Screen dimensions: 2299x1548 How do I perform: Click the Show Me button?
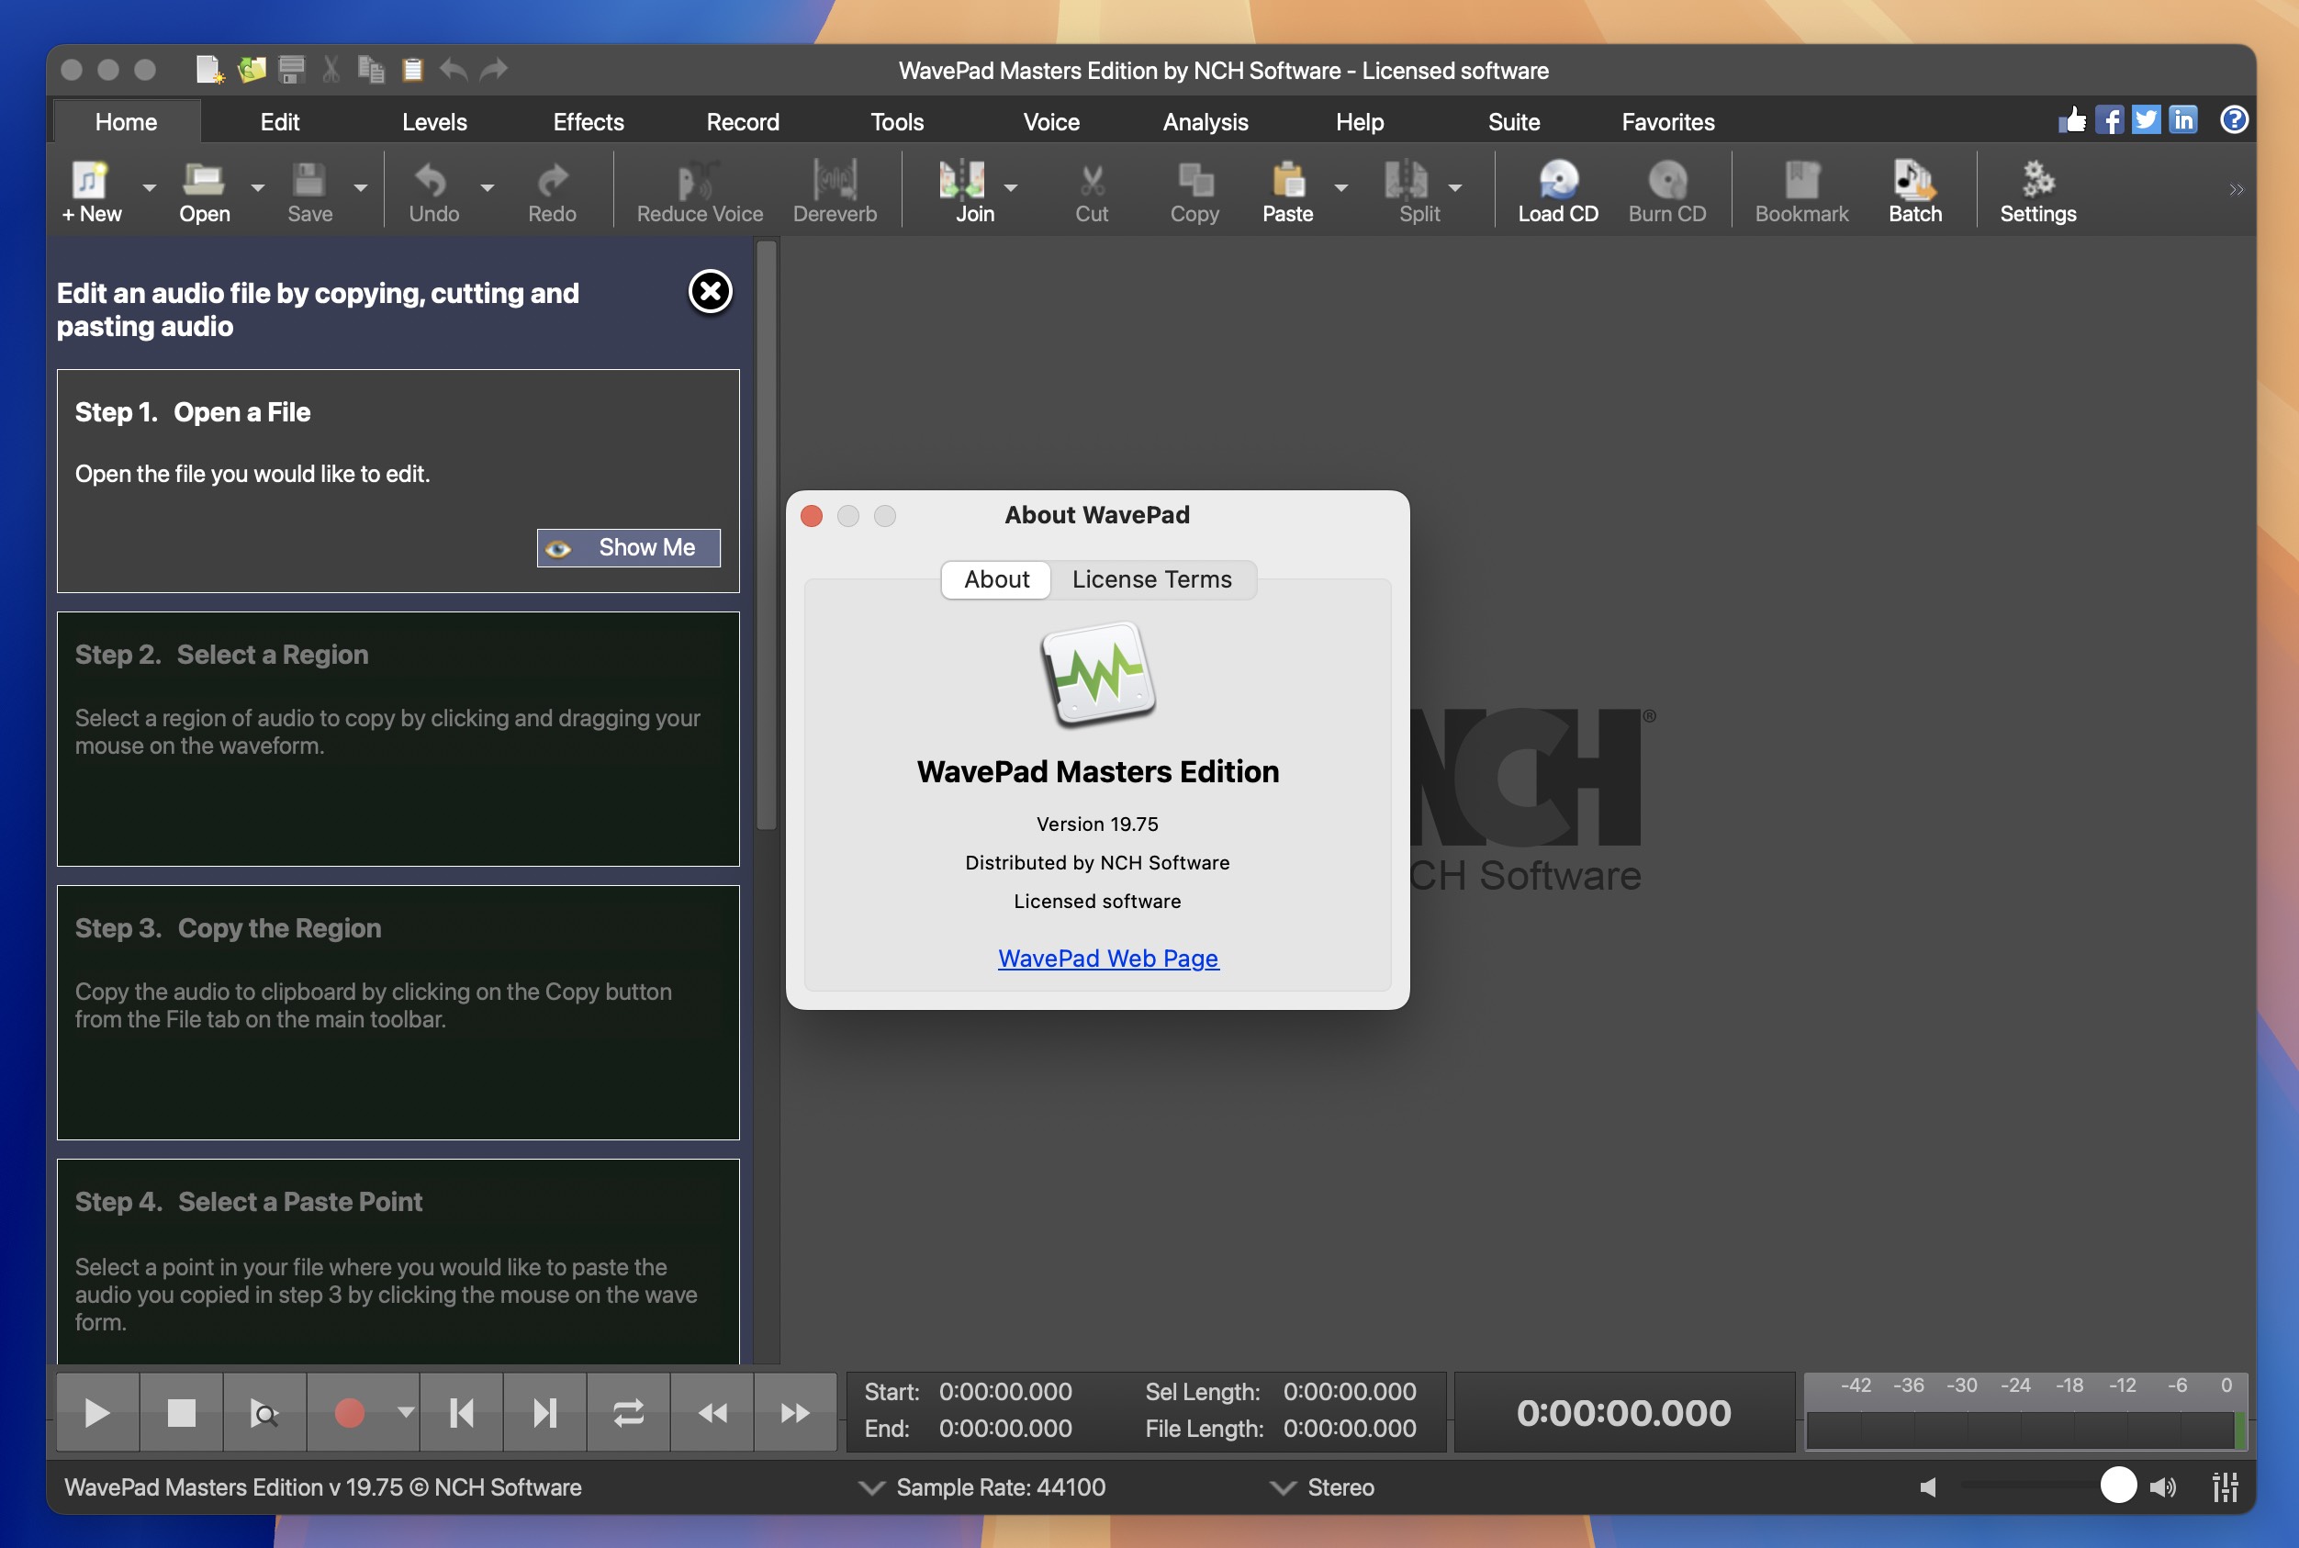click(x=629, y=548)
